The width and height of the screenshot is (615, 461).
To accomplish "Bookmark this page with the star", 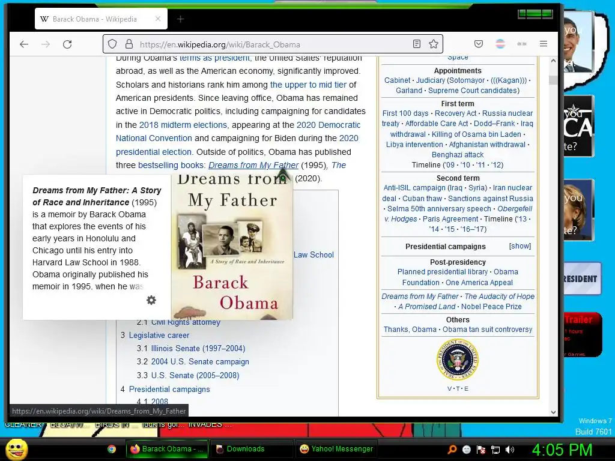I will click(434, 44).
